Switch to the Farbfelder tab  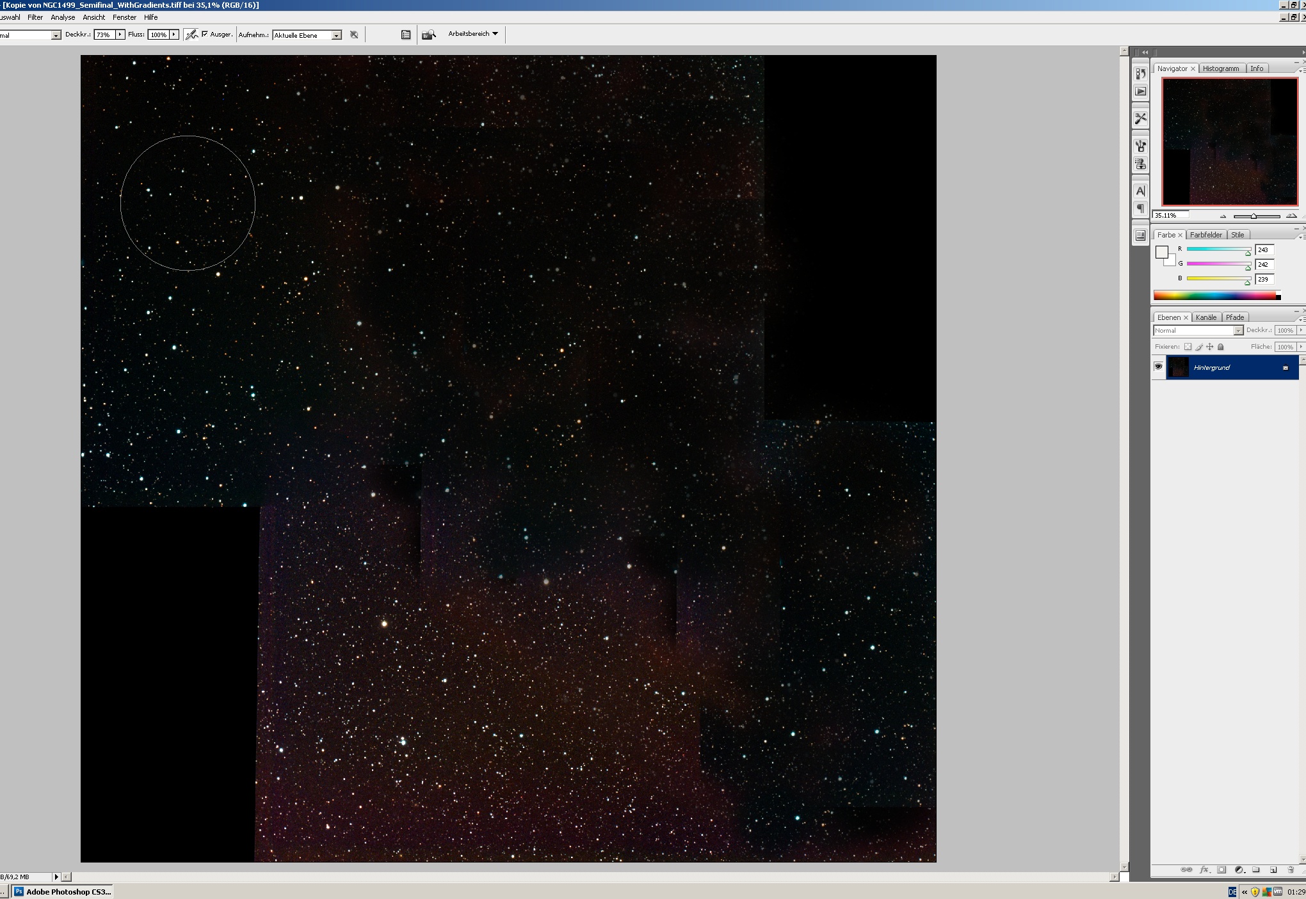[x=1205, y=235]
